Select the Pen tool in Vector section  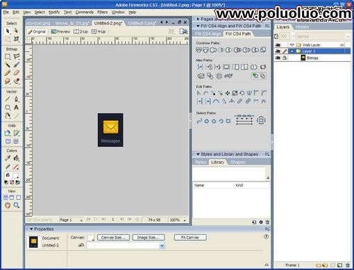click(x=16, y=99)
